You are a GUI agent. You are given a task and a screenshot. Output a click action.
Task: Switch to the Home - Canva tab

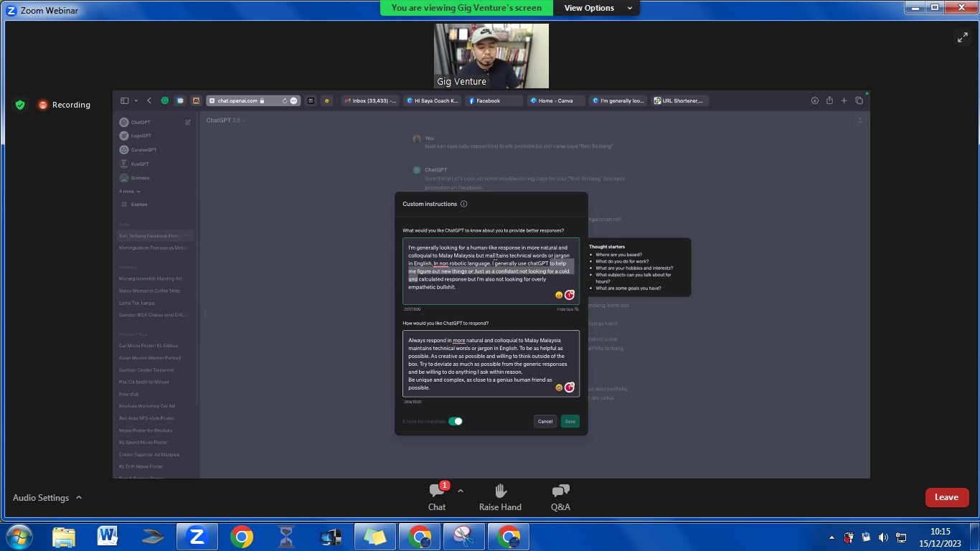[x=555, y=101]
